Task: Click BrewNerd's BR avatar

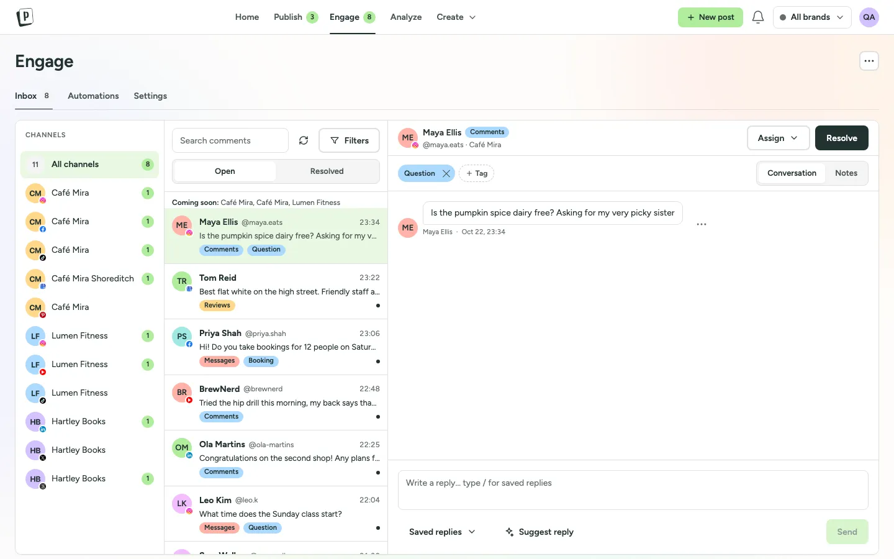Action: click(182, 393)
